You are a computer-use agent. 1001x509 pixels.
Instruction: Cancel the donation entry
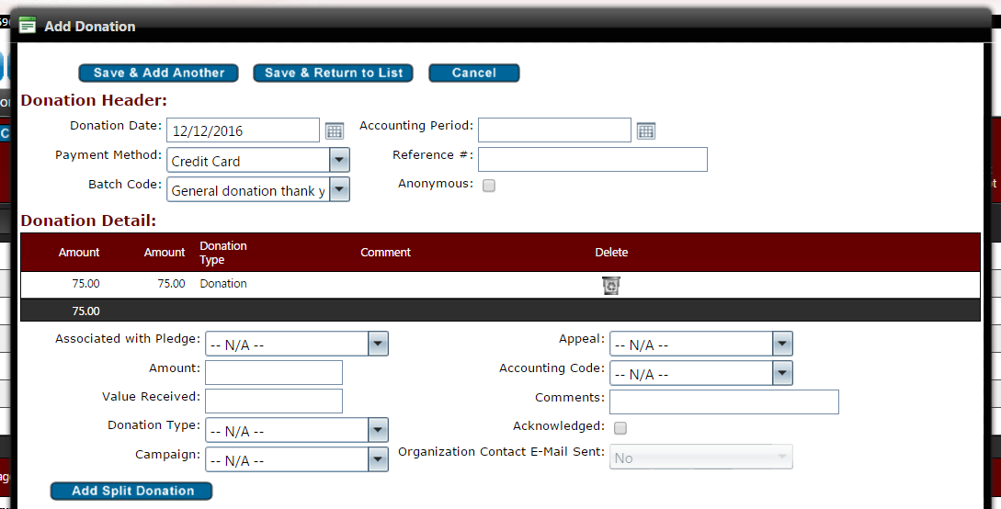click(474, 73)
